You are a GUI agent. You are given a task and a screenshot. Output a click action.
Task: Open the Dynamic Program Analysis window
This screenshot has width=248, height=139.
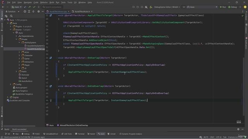[131, 134]
